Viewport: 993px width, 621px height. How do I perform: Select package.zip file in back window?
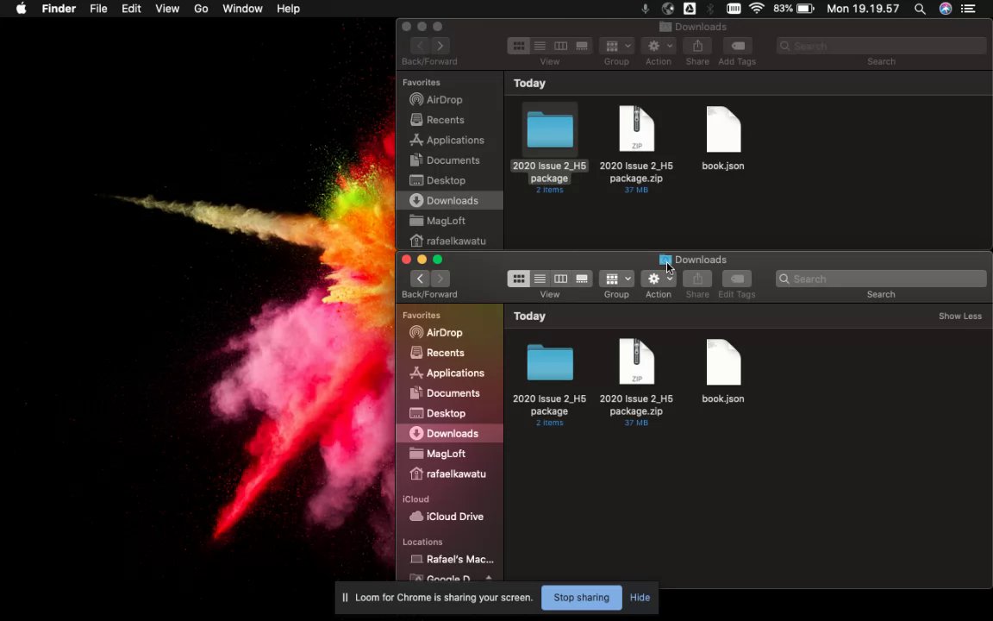[636, 129]
